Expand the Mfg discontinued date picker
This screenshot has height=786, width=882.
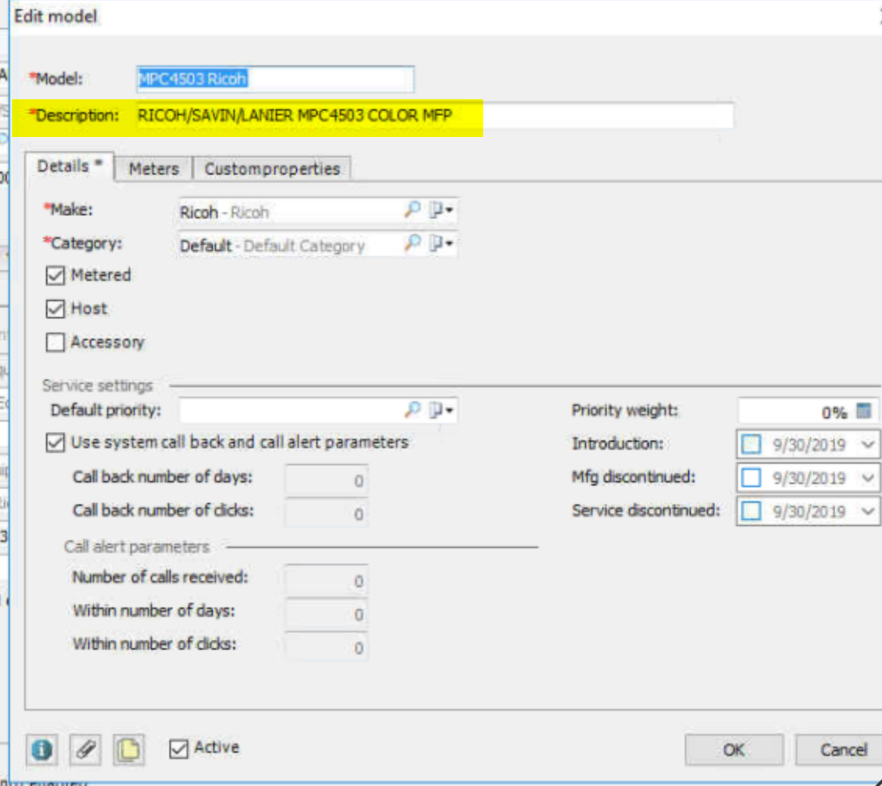coord(868,478)
